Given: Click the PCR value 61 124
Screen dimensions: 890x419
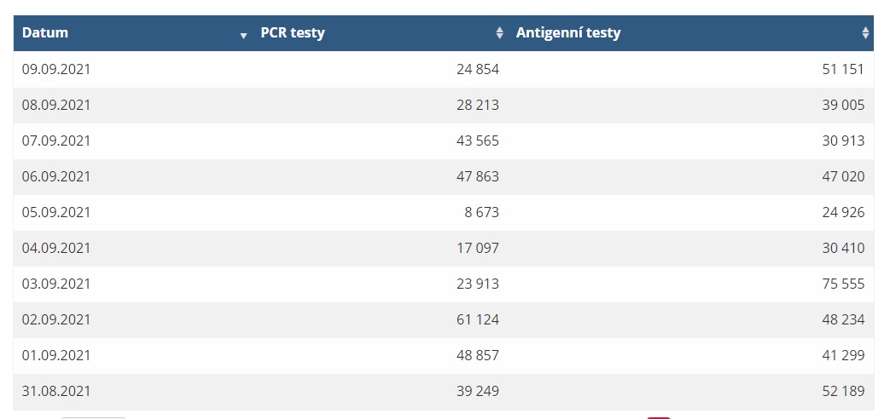Looking at the screenshot, I should (x=477, y=319).
